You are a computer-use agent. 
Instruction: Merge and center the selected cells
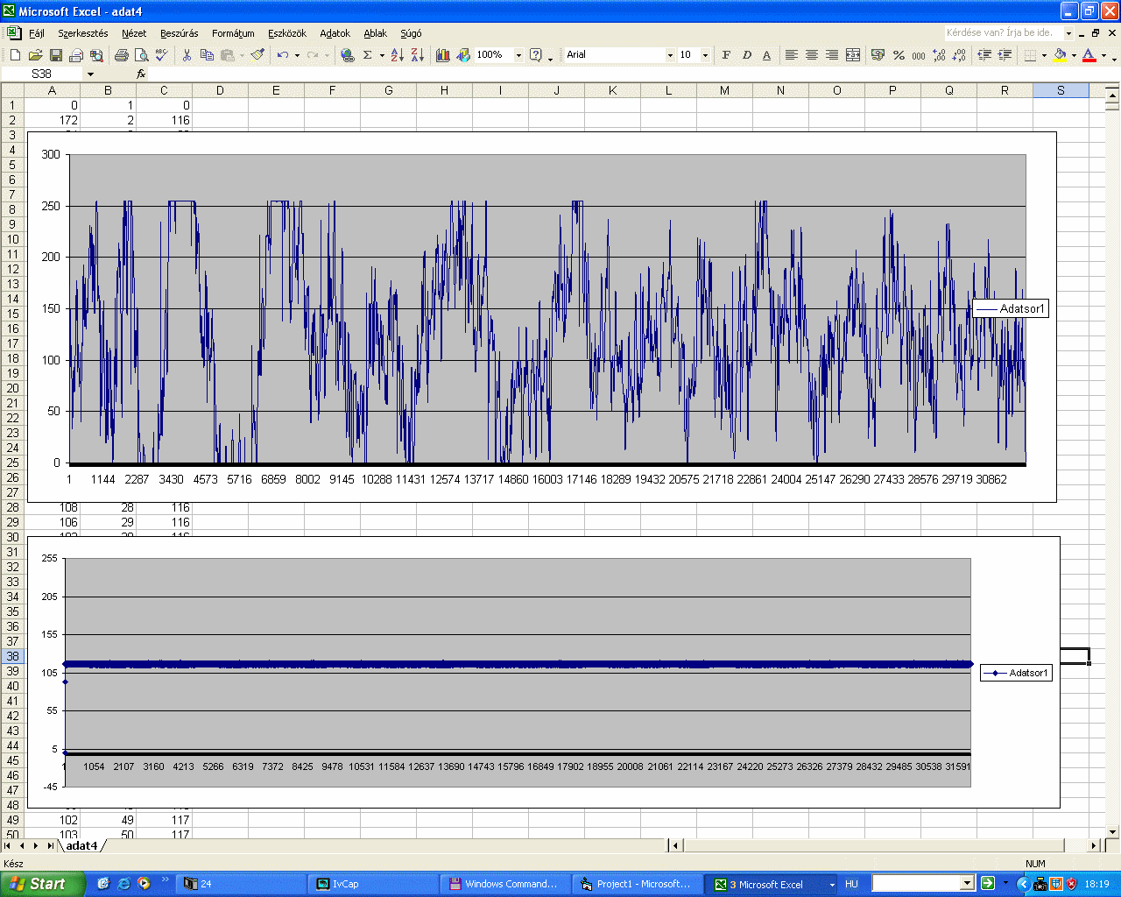point(853,55)
